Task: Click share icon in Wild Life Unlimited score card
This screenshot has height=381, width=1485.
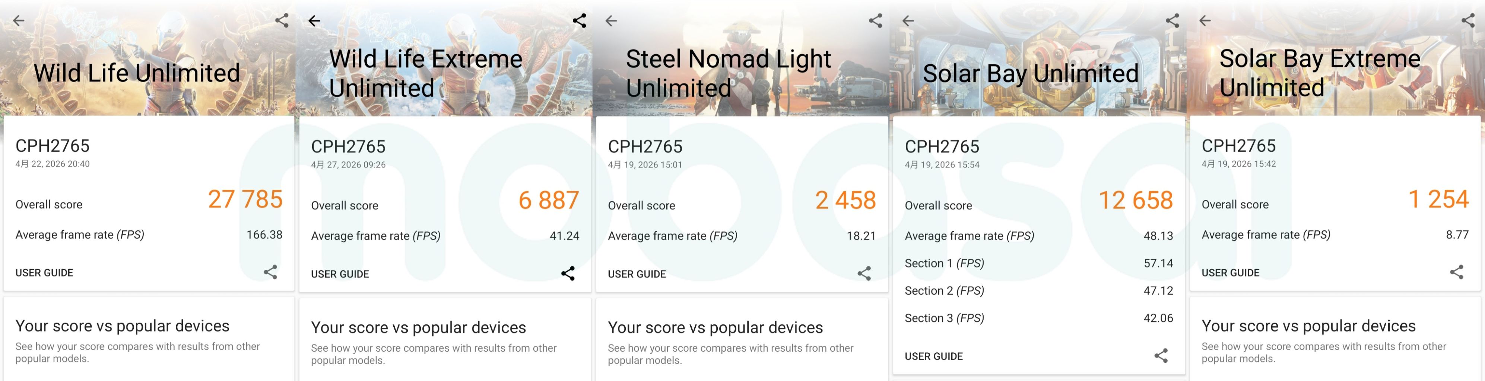Action: (270, 272)
